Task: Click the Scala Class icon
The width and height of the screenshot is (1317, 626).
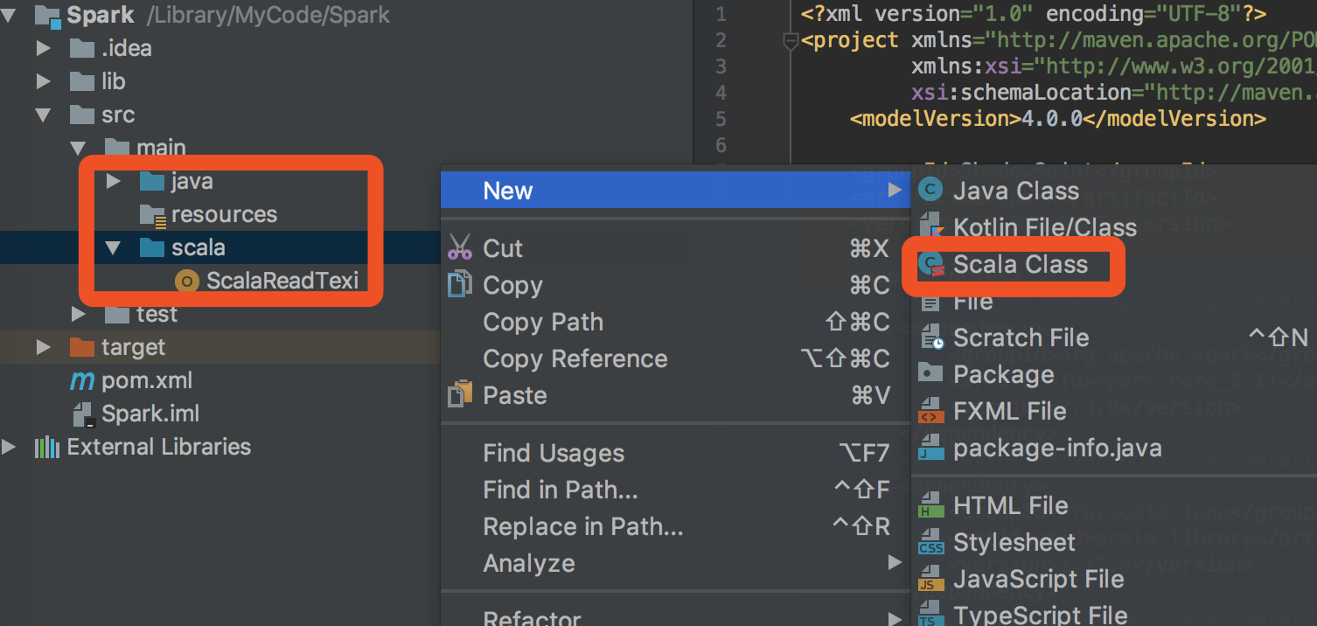Action: pyautogui.click(x=932, y=265)
